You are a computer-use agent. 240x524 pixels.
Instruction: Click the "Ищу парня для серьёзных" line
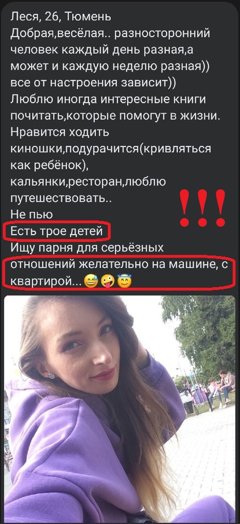[87, 248]
